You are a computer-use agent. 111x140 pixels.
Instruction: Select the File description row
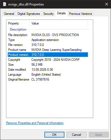(48, 35)
